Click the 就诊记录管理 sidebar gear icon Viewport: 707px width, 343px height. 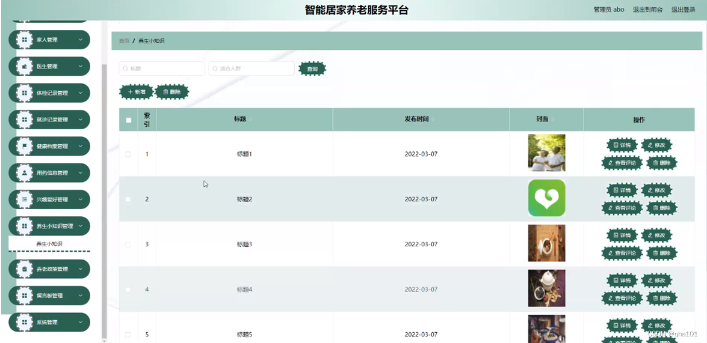click(24, 120)
